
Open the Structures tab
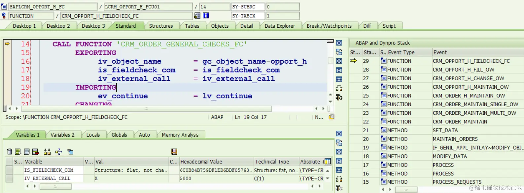[161, 26]
